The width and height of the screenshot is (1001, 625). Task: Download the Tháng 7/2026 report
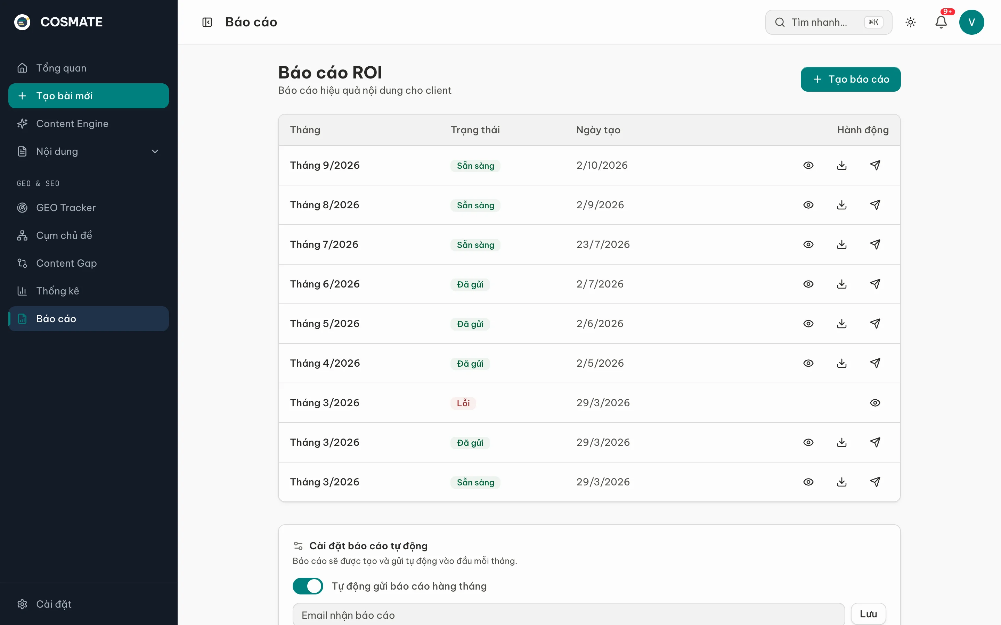click(842, 245)
